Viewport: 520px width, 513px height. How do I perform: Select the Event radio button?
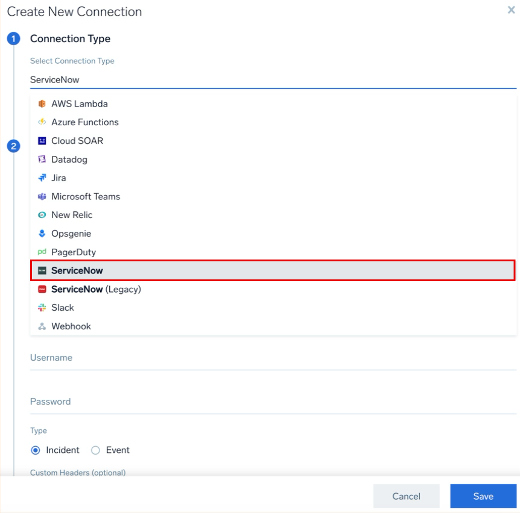point(95,450)
